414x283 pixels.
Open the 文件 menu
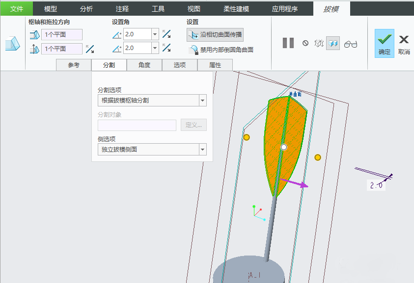click(17, 9)
